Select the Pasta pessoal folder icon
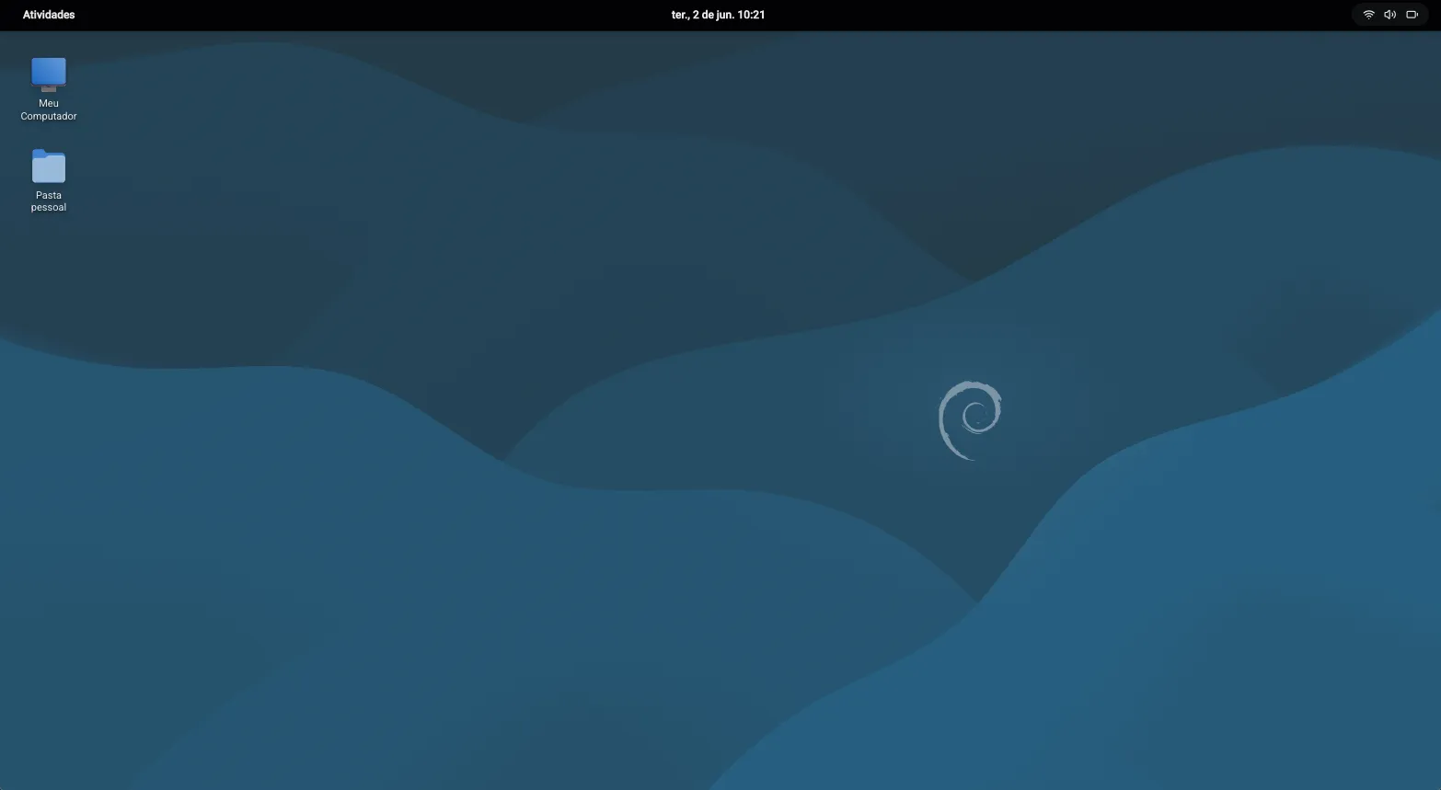 49,166
